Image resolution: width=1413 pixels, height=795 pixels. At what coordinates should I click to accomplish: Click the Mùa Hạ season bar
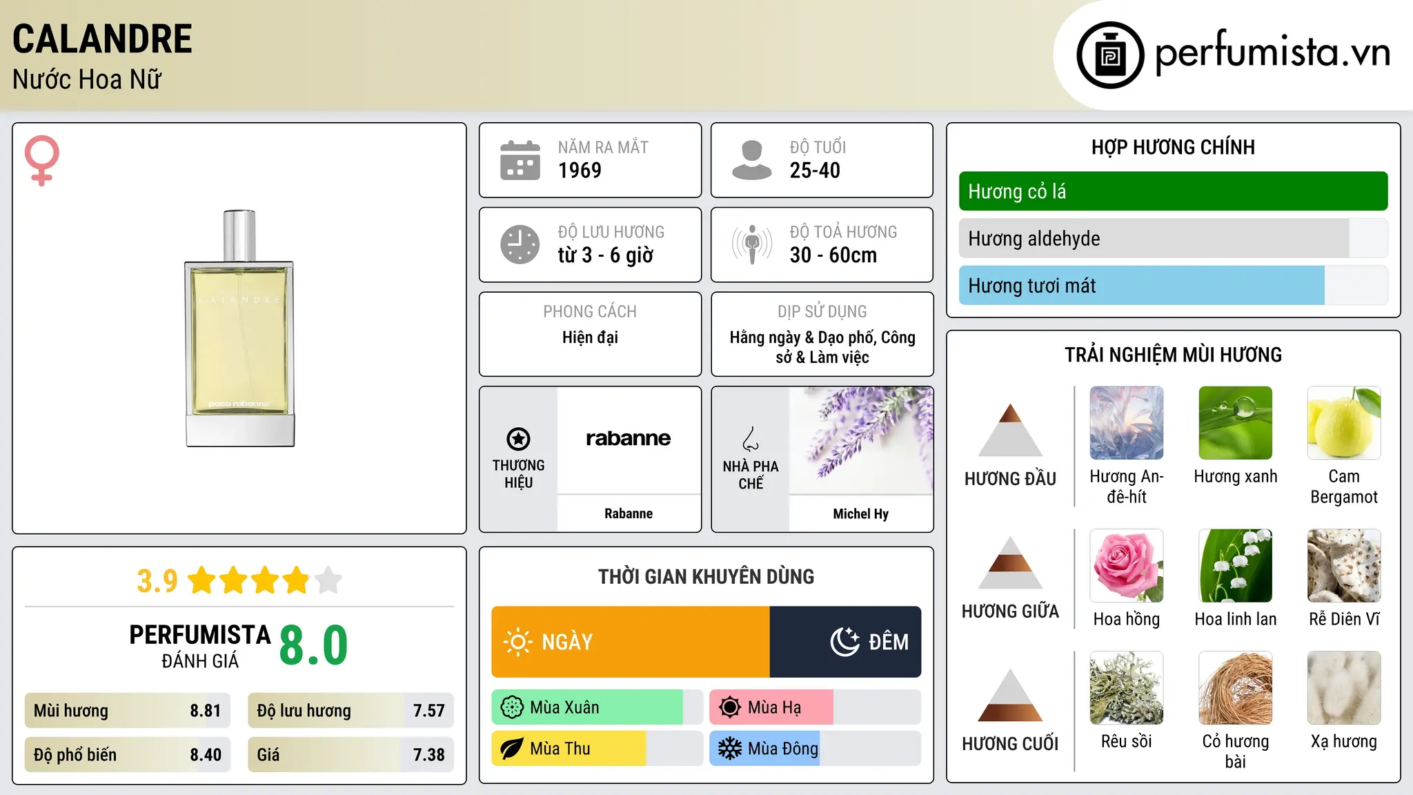tap(816, 707)
